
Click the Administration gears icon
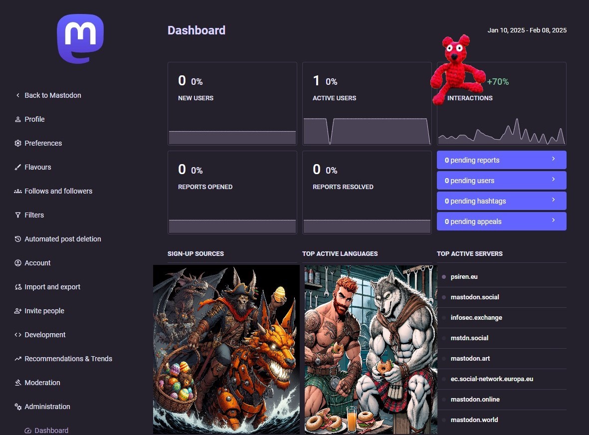click(17, 407)
